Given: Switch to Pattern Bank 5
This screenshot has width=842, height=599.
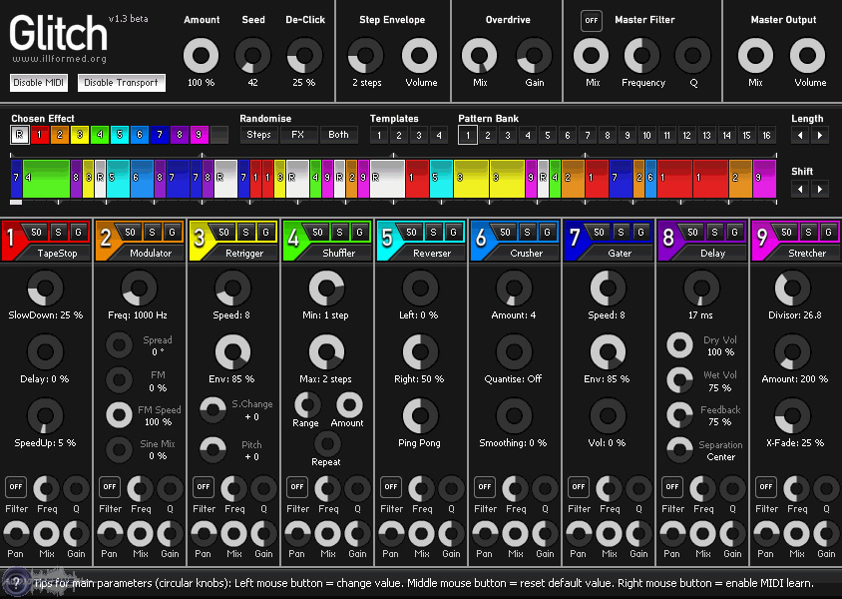Looking at the screenshot, I should click(548, 135).
